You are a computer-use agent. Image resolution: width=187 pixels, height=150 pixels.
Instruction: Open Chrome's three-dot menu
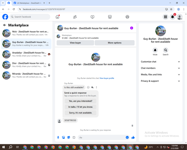(184, 9)
